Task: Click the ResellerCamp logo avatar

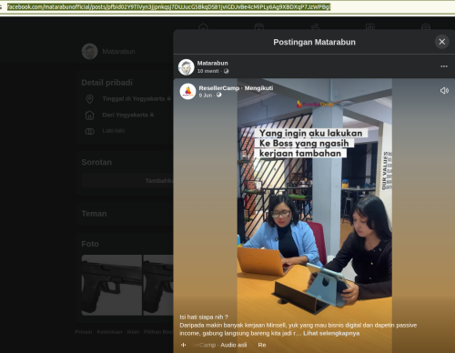Action: click(x=187, y=91)
